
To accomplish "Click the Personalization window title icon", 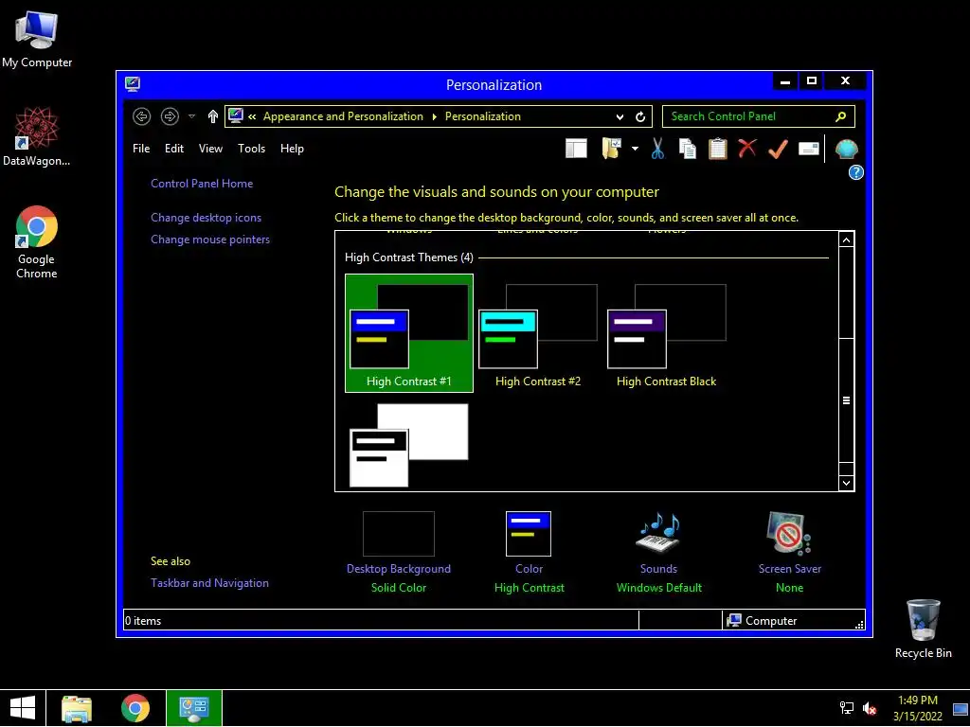I will [133, 84].
